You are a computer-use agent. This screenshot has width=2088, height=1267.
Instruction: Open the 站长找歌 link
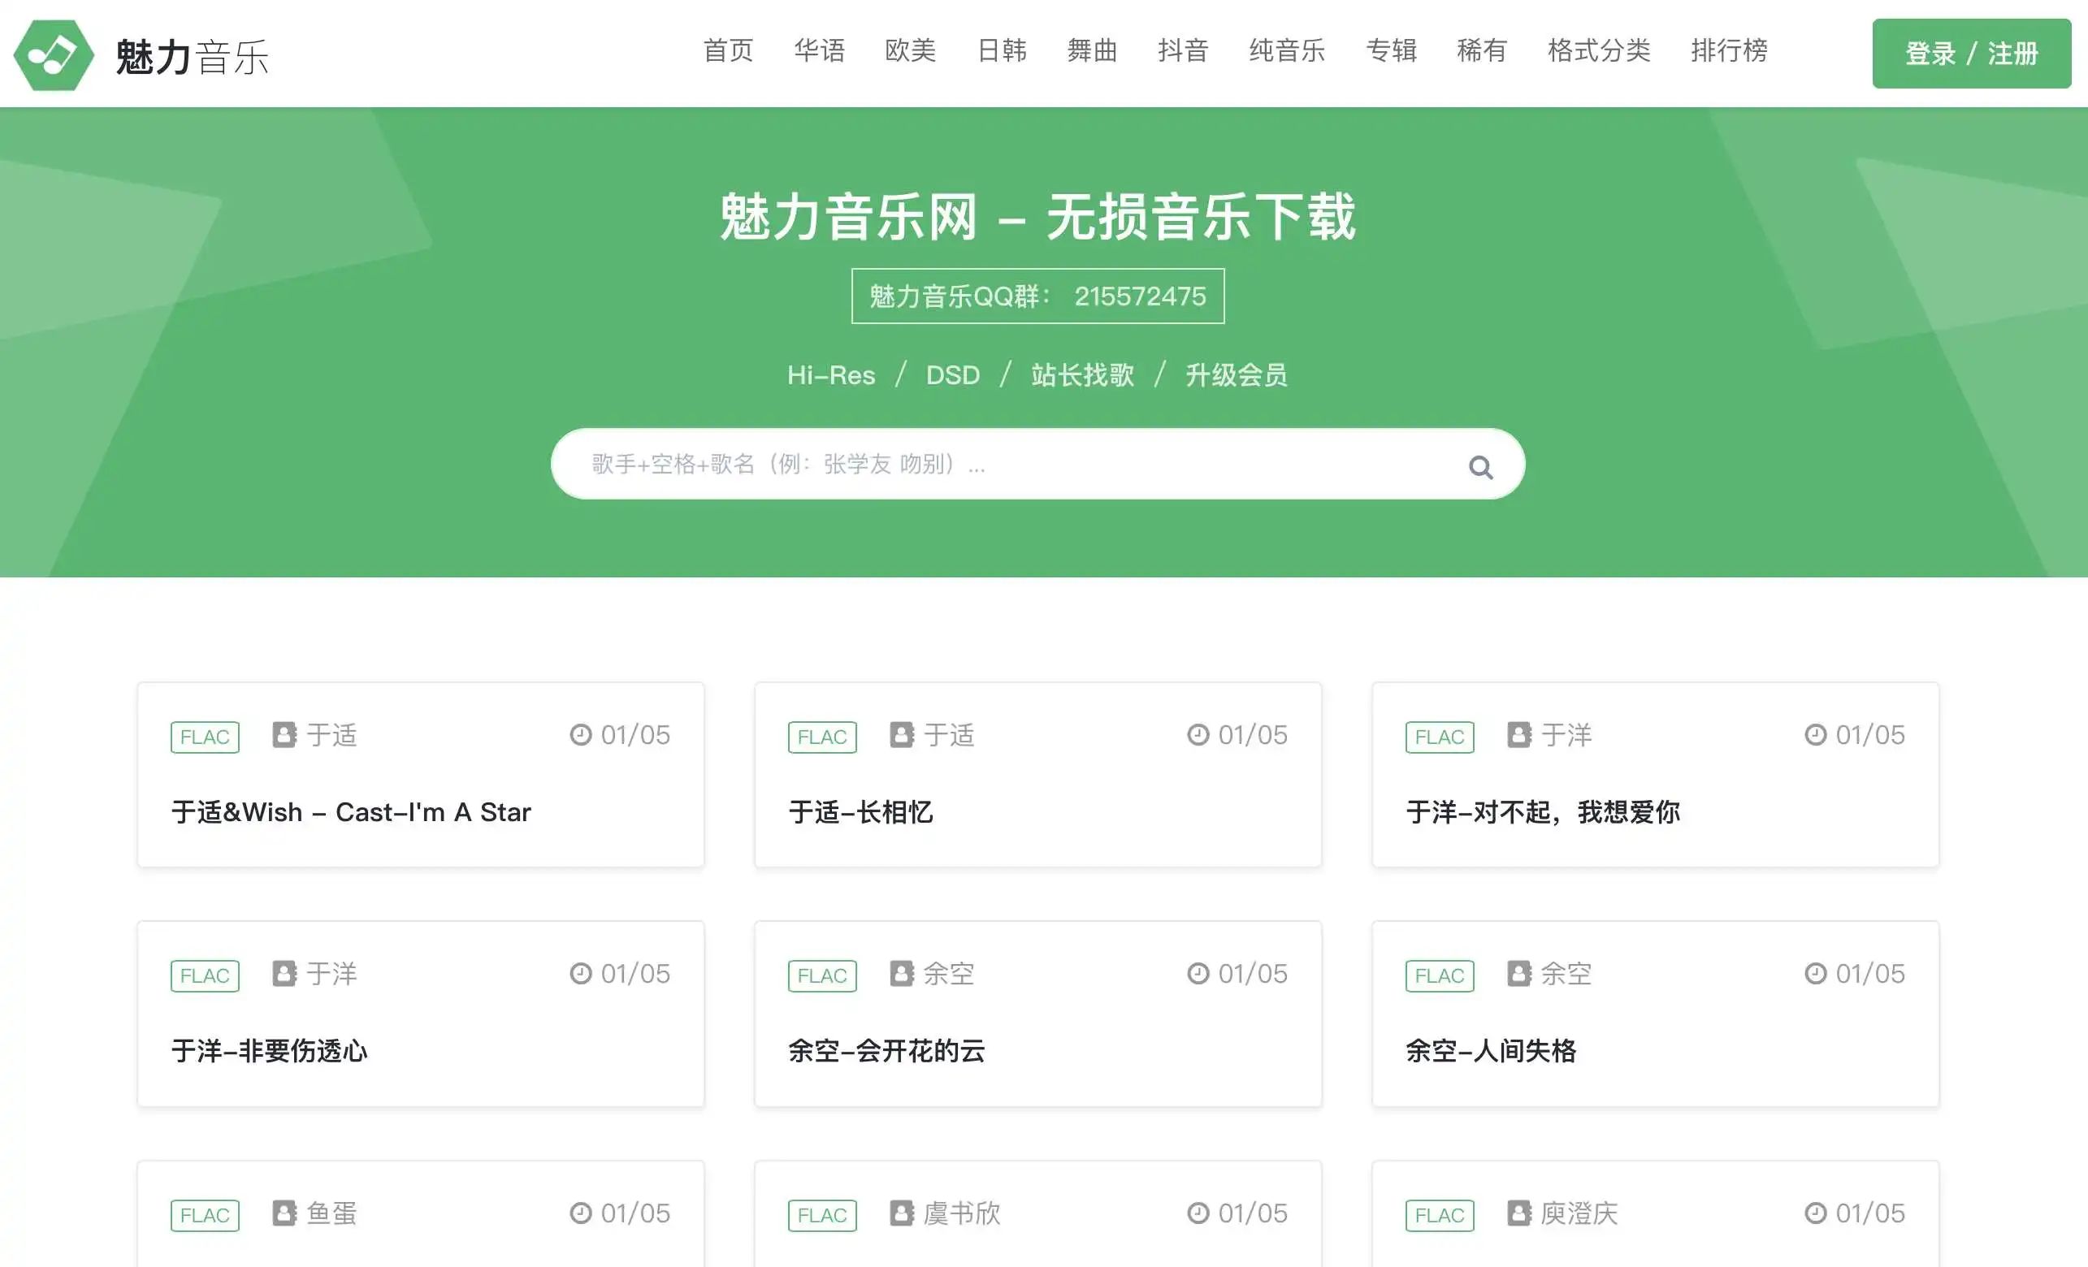[x=1082, y=374]
